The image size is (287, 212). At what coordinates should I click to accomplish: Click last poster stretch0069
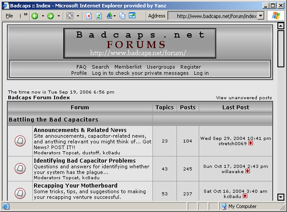(x=233, y=143)
